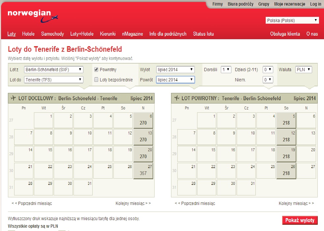The height and width of the screenshot is (231, 324).
Task: Open the Hotele menu
Action: pos(28,34)
